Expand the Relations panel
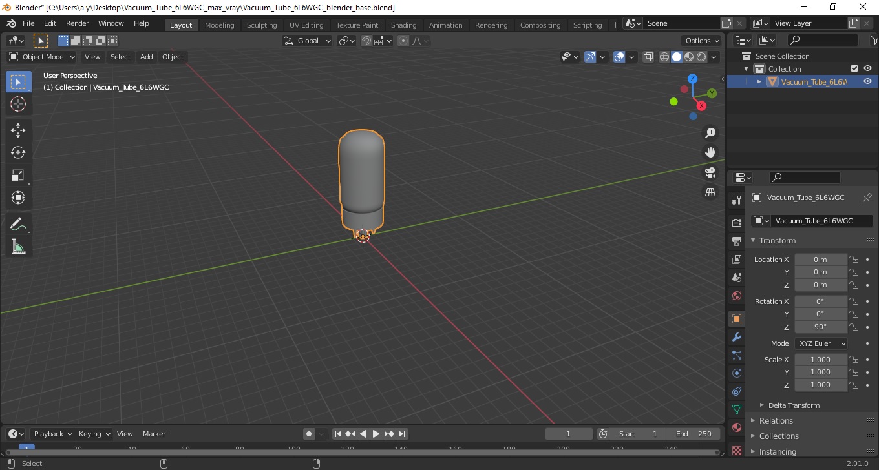 776,421
